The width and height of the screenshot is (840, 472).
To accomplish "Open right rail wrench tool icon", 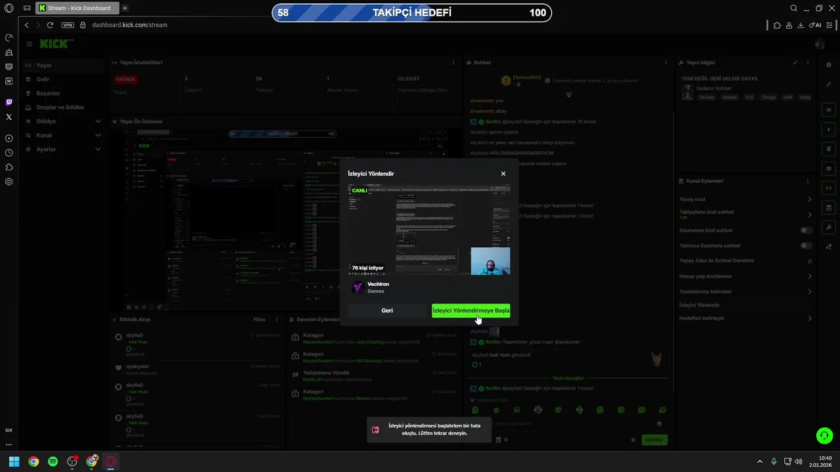I will (x=829, y=227).
